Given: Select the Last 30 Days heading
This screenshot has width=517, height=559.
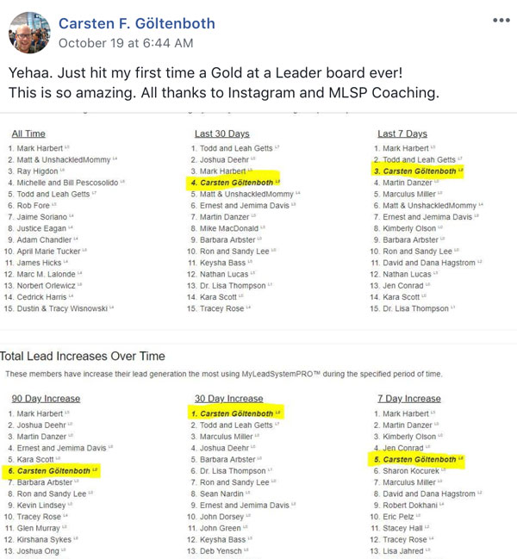Looking at the screenshot, I should pyautogui.click(x=221, y=134).
